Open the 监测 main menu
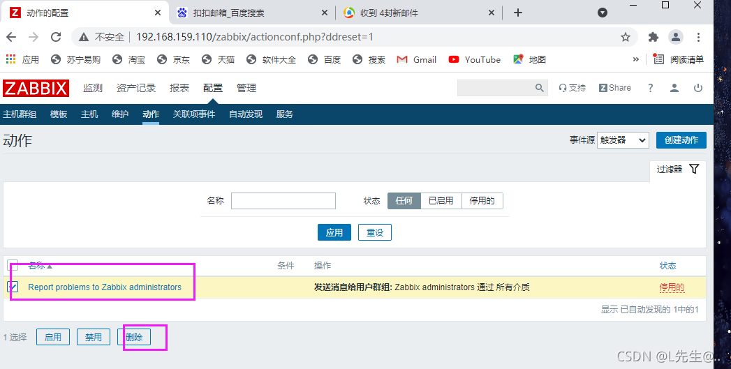This screenshot has width=731, height=369. (x=93, y=88)
